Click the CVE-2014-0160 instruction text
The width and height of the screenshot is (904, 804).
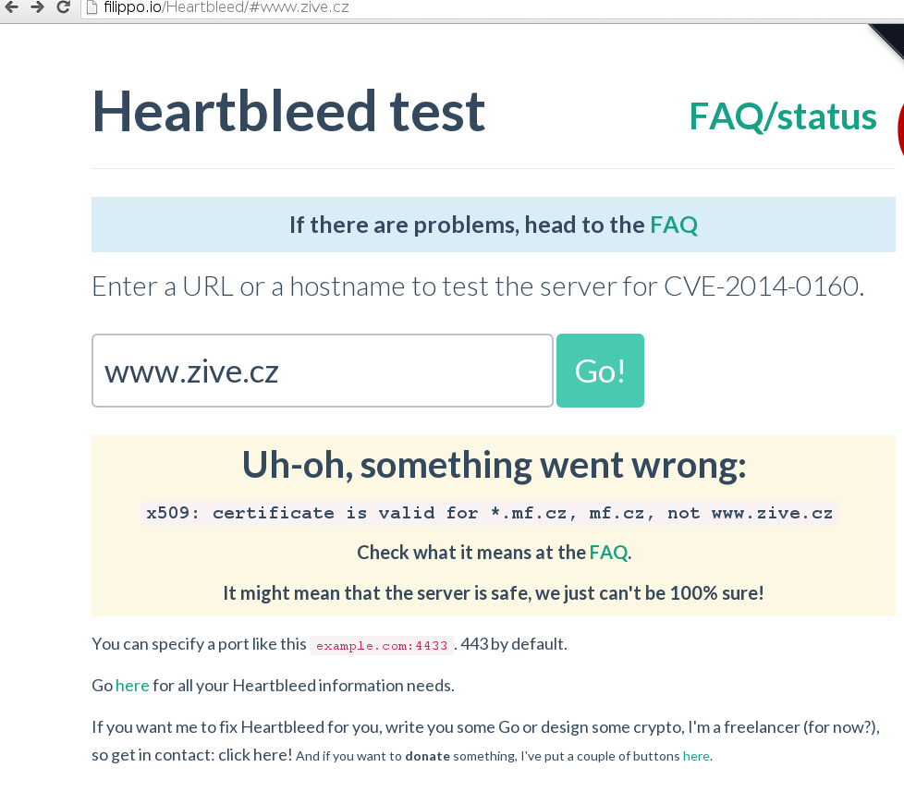pos(477,286)
